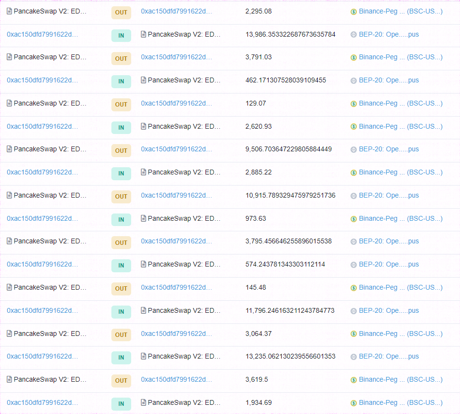Open the BEP-20: Ope...pus token link in the 9,506.70 row
The height and width of the screenshot is (414, 460).
389,149
